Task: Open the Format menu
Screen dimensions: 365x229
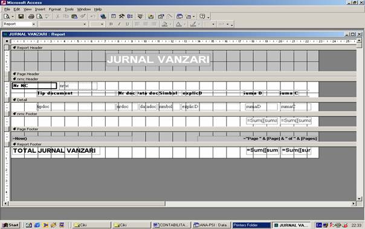Action: click(x=55, y=9)
